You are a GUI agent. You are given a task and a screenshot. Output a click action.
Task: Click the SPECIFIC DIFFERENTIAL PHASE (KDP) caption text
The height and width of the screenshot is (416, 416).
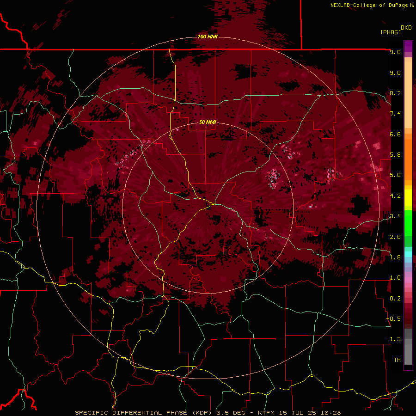coord(144,413)
